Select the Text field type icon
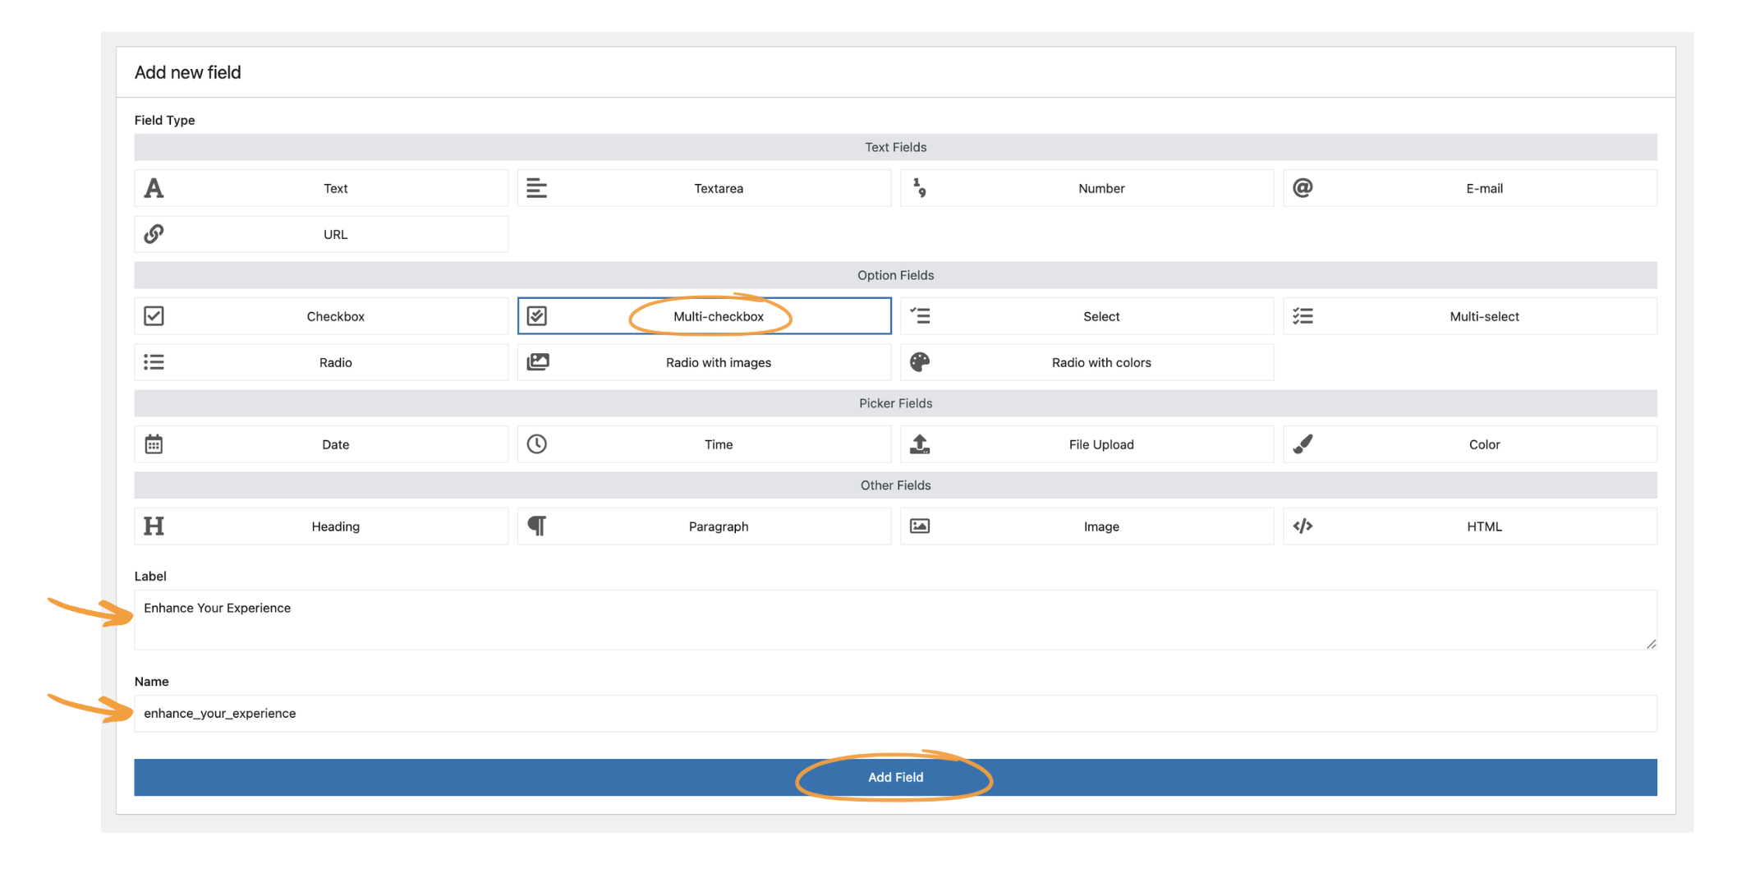The height and width of the screenshot is (887, 1746). [155, 188]
